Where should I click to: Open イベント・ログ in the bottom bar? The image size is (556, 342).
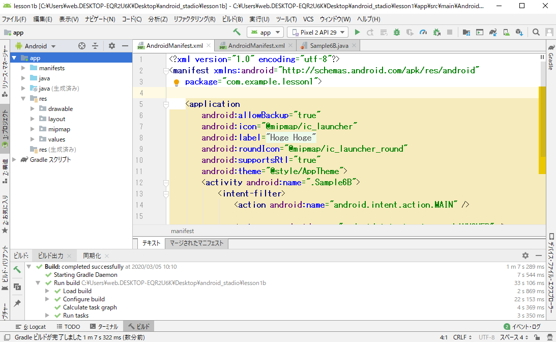pos(522,327)
